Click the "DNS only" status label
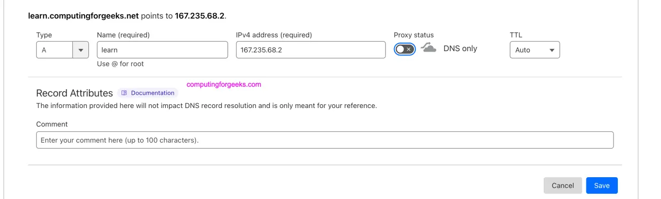Screen dimensions: 661x199 [x=460, y=48]
